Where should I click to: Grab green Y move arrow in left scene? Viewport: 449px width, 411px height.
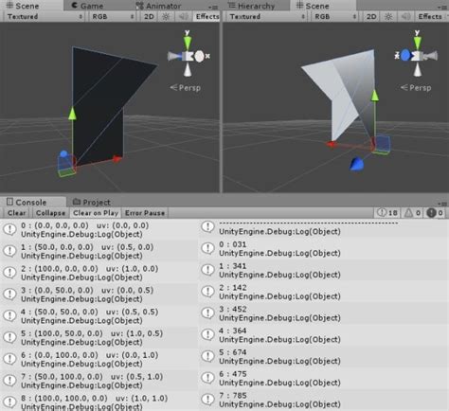72,114
